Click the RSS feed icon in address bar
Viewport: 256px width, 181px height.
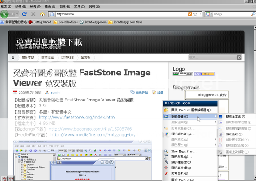tap(190, 14)
